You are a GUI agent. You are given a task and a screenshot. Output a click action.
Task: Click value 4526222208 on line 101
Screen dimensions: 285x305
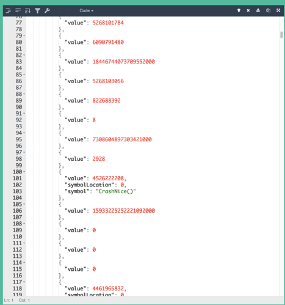(x=108, y=178)
